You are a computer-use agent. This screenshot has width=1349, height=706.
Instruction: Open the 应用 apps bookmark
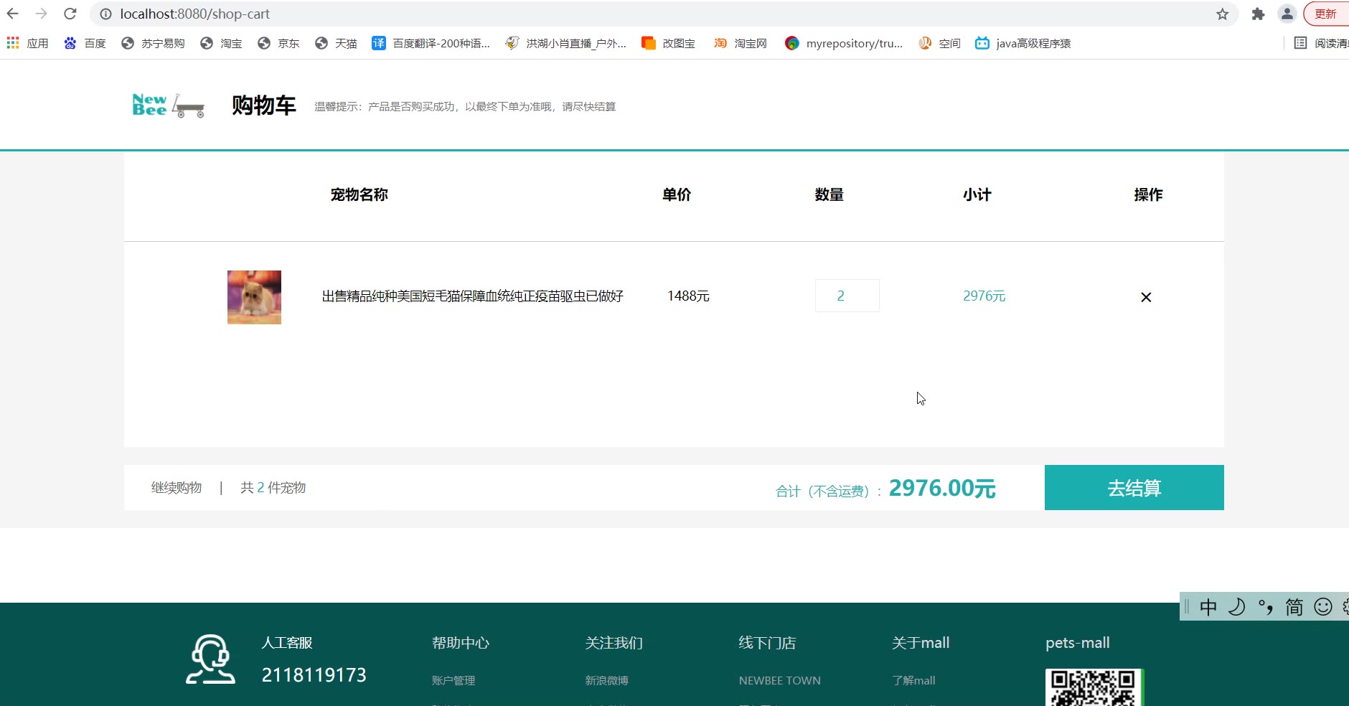(27, 43)
